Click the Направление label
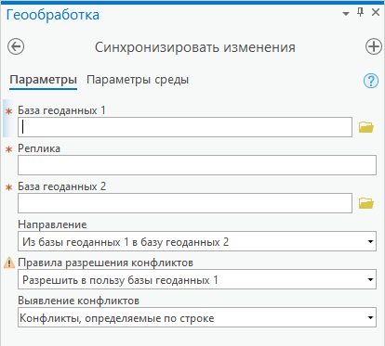The width and height of the screenshot is (385, 346). pyautogui.click(x=52, y=224)
